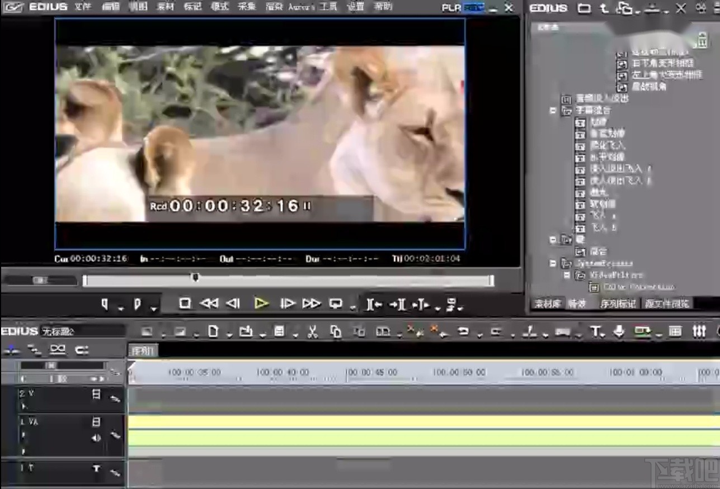
Task: Click the audio mixer icon at toolbar far right
Action: tap(698, 331)
